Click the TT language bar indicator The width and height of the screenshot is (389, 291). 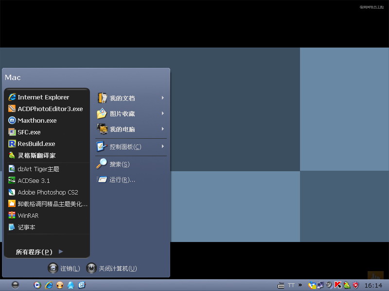291,285
